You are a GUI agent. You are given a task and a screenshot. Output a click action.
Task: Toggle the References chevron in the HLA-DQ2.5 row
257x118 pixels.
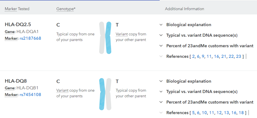pyautogui.click(x=161, y=56)
